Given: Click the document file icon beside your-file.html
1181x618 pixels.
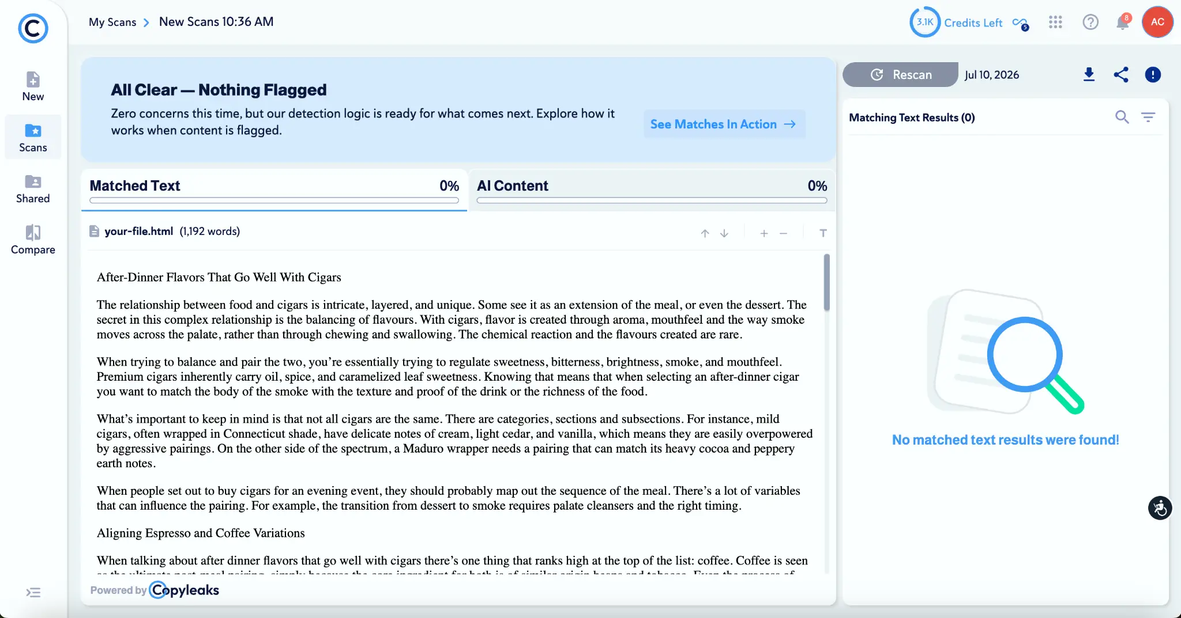Looking at the screenshot, I should pyautogui.click(x=94, y=231).
